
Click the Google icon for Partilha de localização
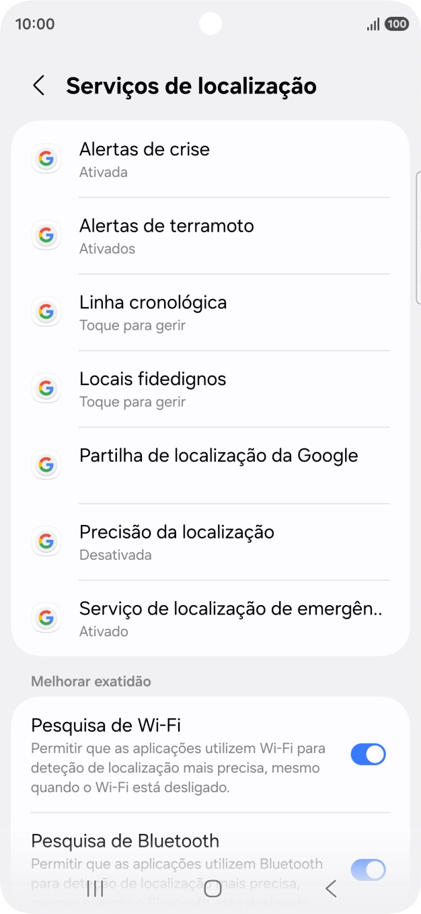tap(46, 464)
